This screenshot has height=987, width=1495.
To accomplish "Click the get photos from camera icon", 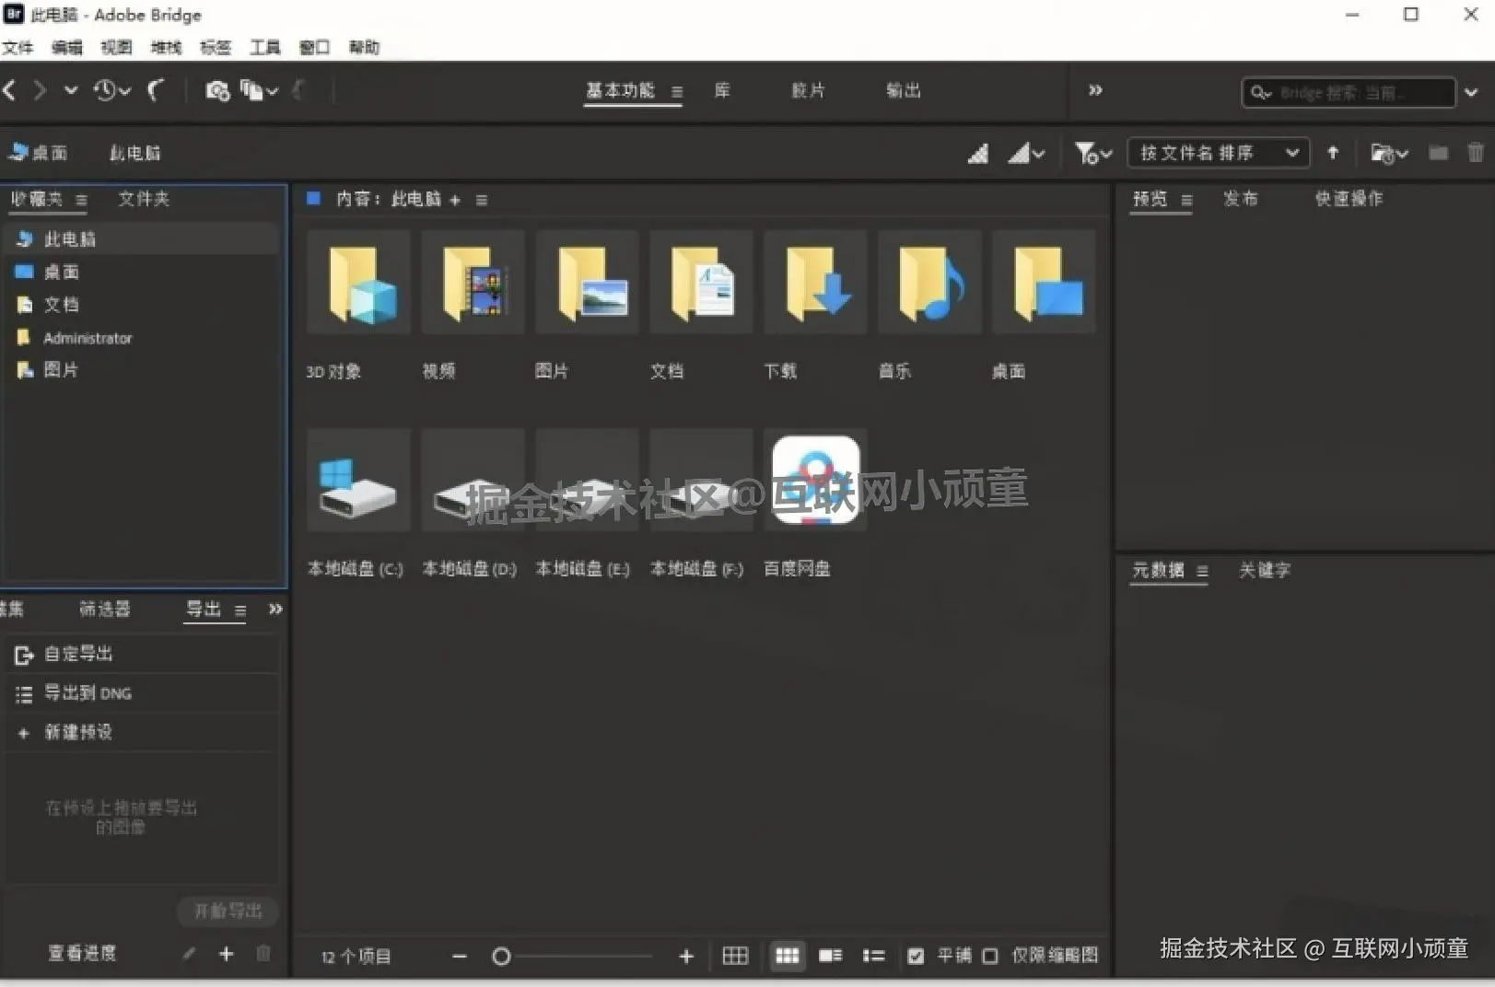I will [217, 90].
